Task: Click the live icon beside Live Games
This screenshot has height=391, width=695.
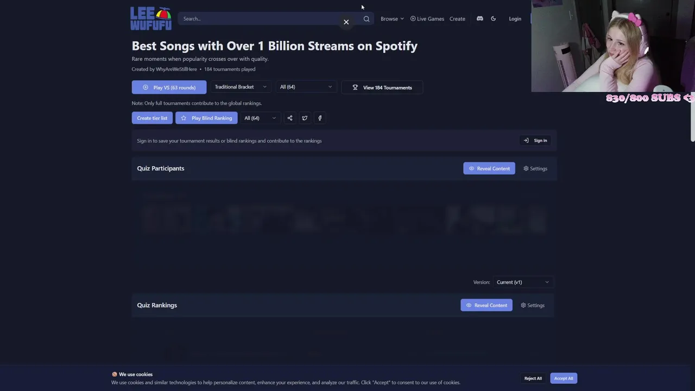Action: [x=413, y=18]
